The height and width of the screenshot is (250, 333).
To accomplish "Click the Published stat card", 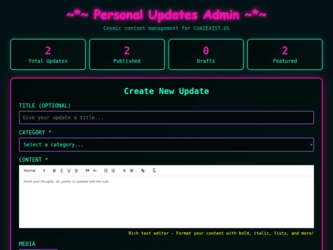I will pyautogui.click(x=127, y=54).
